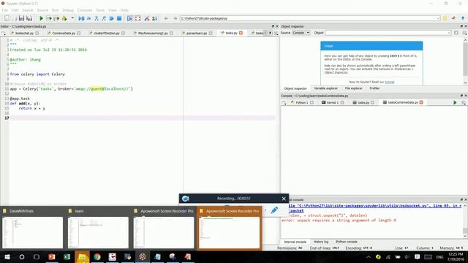Switch to the IPython console tab
The image size is (468, 263).
[346, 242]
